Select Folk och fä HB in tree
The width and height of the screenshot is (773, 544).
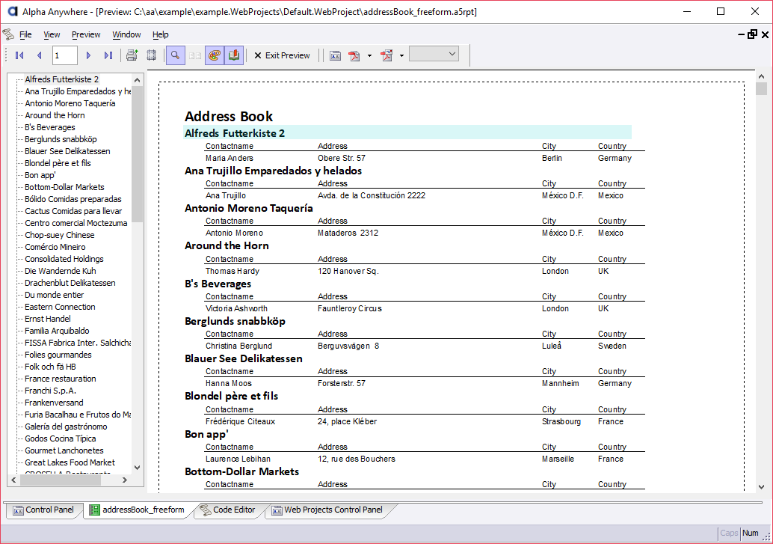click(x=50, y=367)
